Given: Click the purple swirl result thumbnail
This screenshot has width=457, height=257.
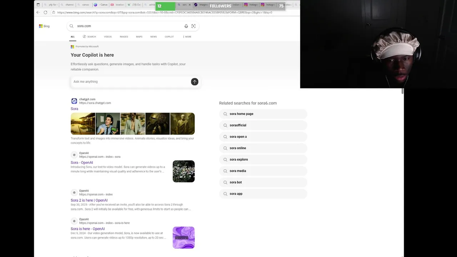Looking at the screenshot, I should tap(184, 238).
